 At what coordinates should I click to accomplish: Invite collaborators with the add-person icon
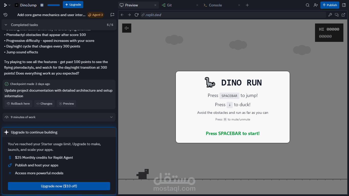316,5
